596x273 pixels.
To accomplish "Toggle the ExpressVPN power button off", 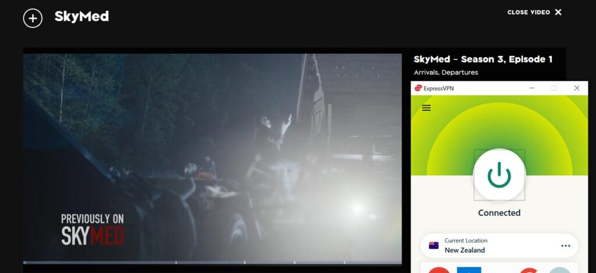I will (x=499, y=175).
